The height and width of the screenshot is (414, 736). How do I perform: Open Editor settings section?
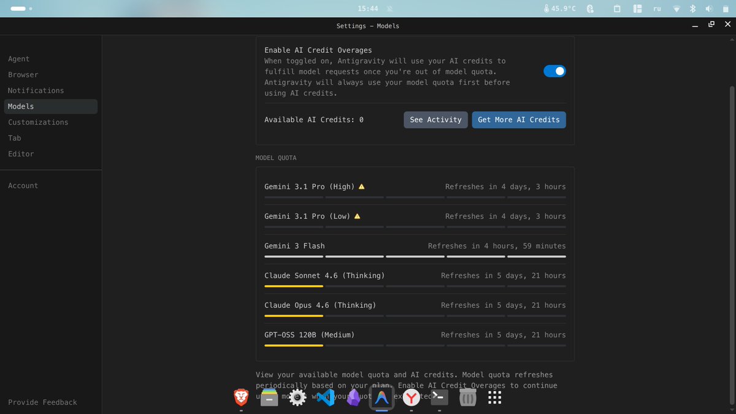tap(21, 154)
